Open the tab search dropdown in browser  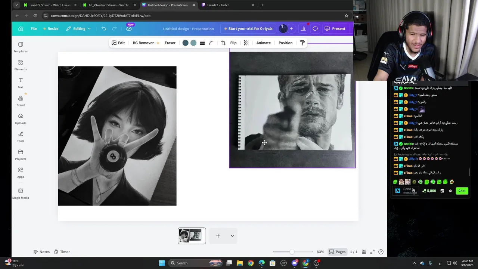[x=16, y=5]
